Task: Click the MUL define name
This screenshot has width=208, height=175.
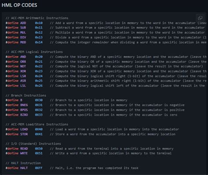Action: tap(23, 32)
